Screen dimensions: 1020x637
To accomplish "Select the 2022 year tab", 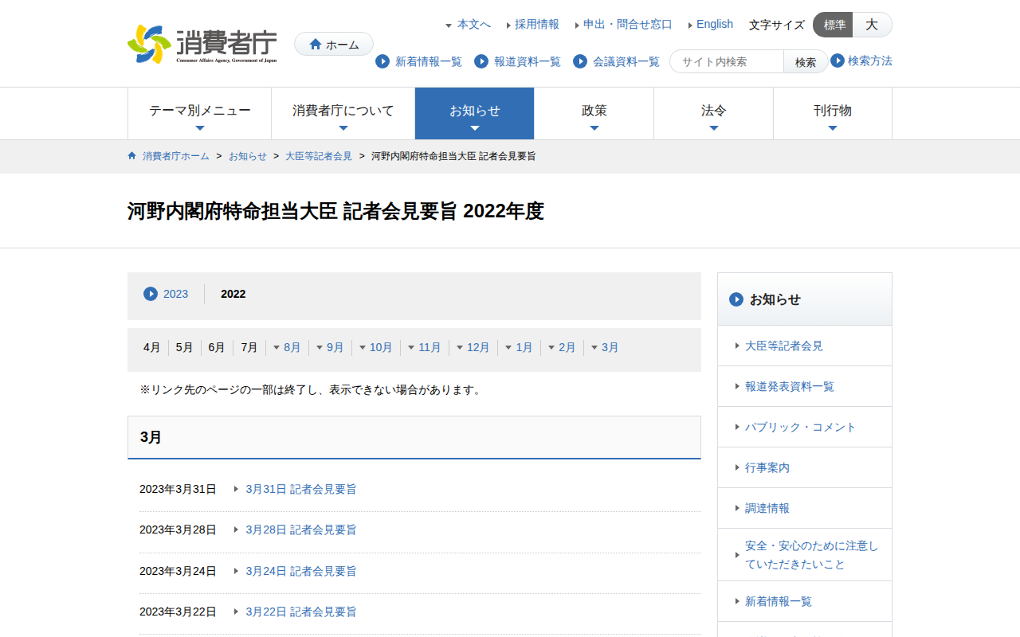I will [x=233, y=294].
